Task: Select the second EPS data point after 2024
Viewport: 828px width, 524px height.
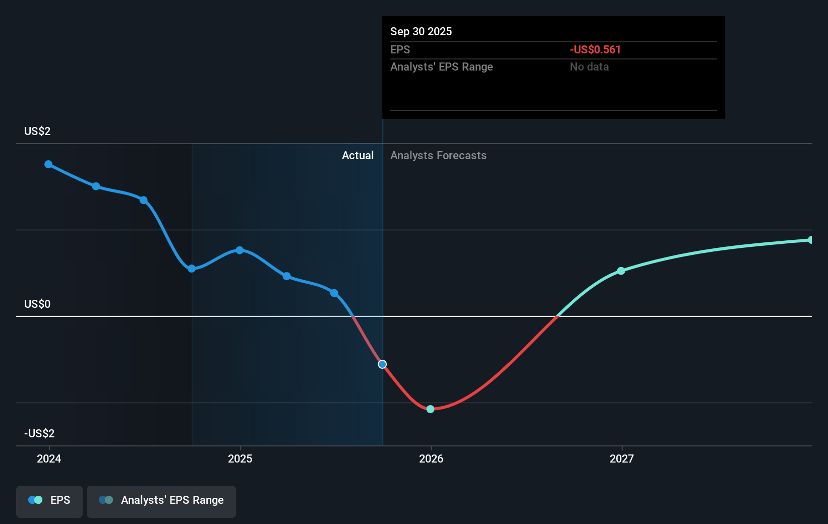Action: [96, 186]
